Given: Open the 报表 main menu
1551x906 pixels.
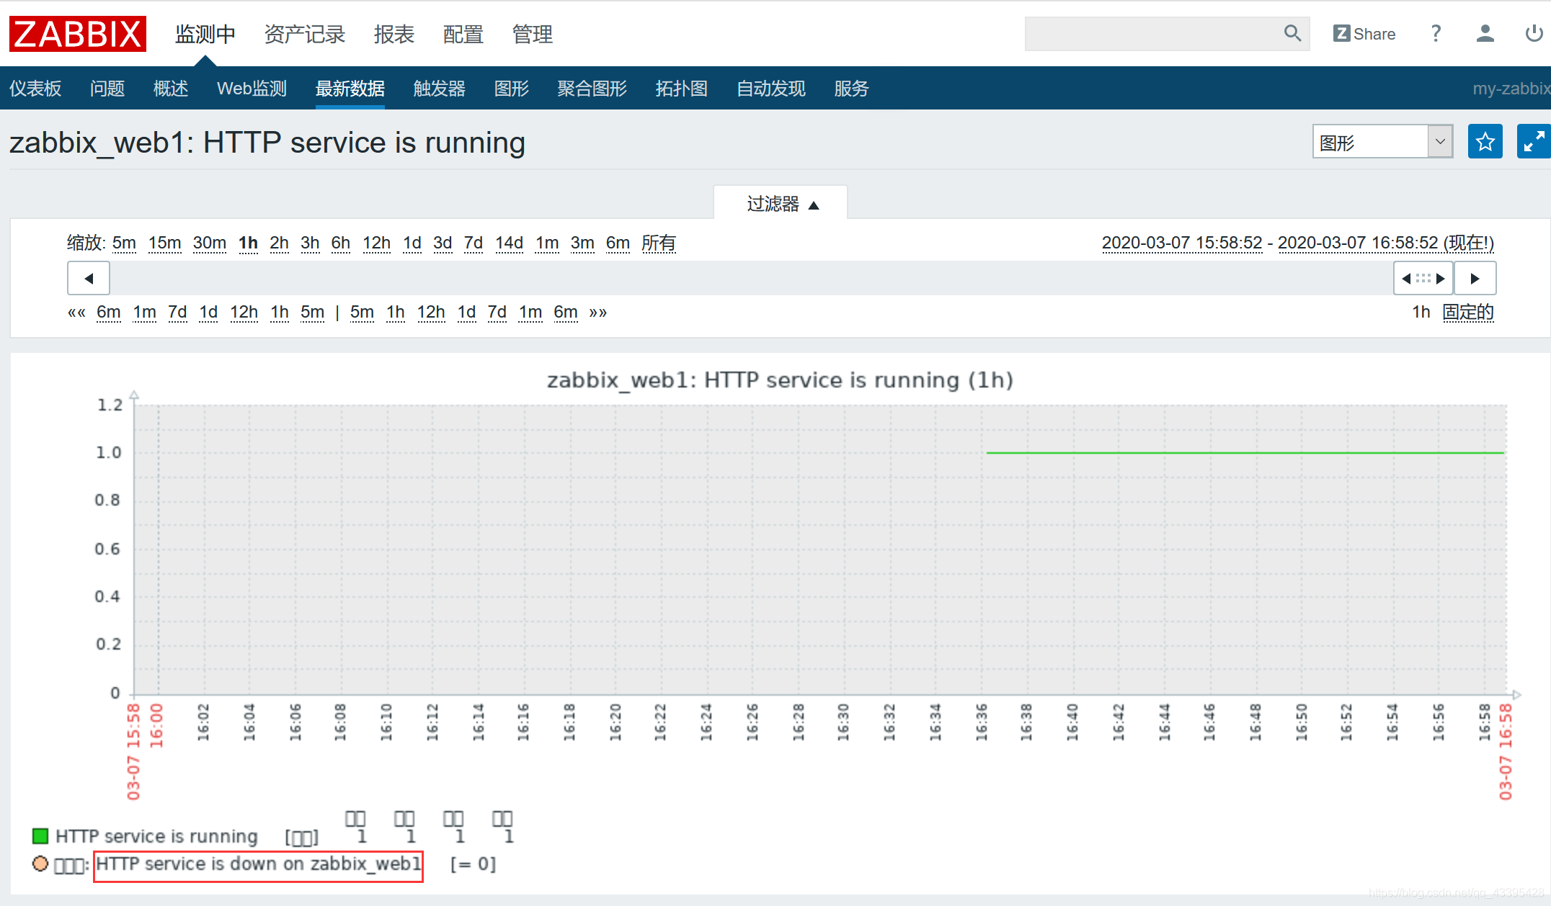Looking at the screenshot, I should tap(394, 34).
